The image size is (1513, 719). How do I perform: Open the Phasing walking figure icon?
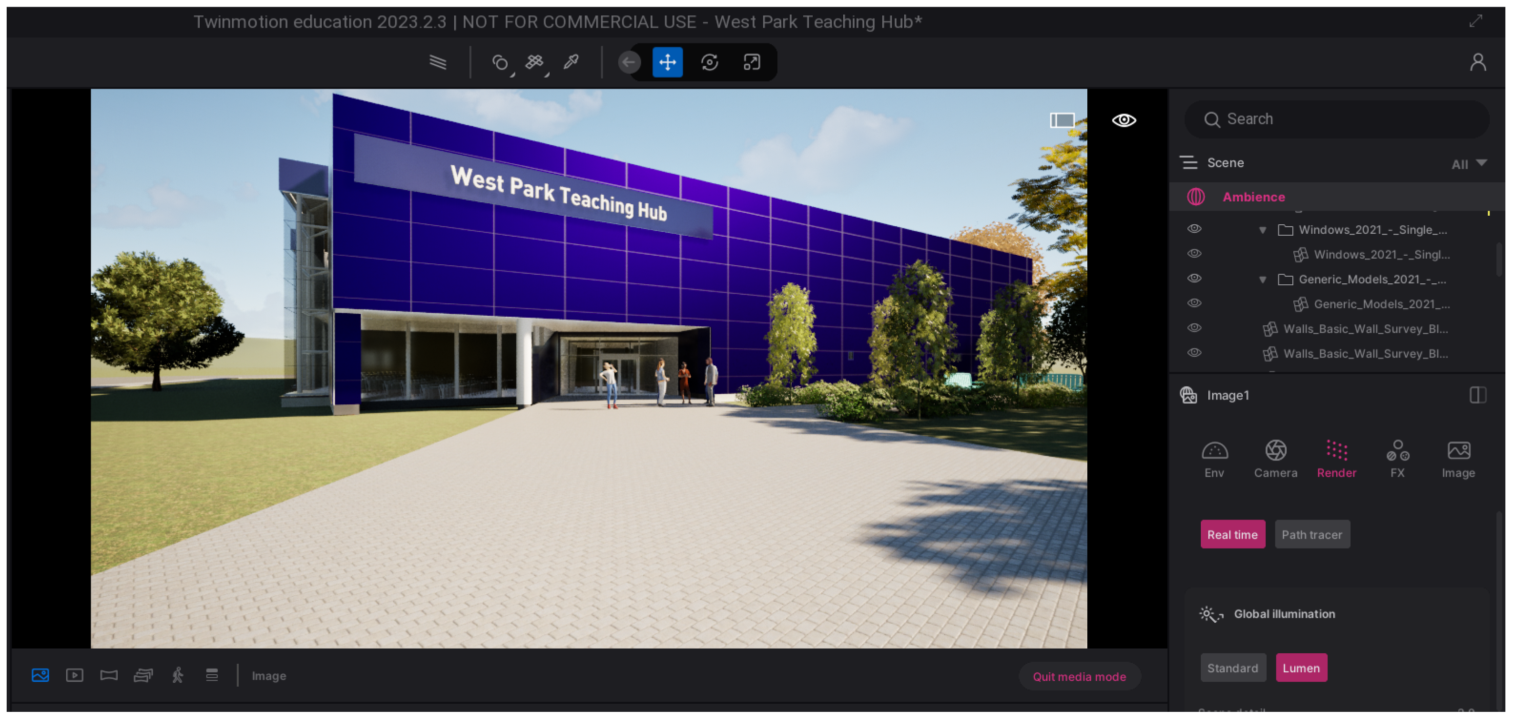(177, 675)
